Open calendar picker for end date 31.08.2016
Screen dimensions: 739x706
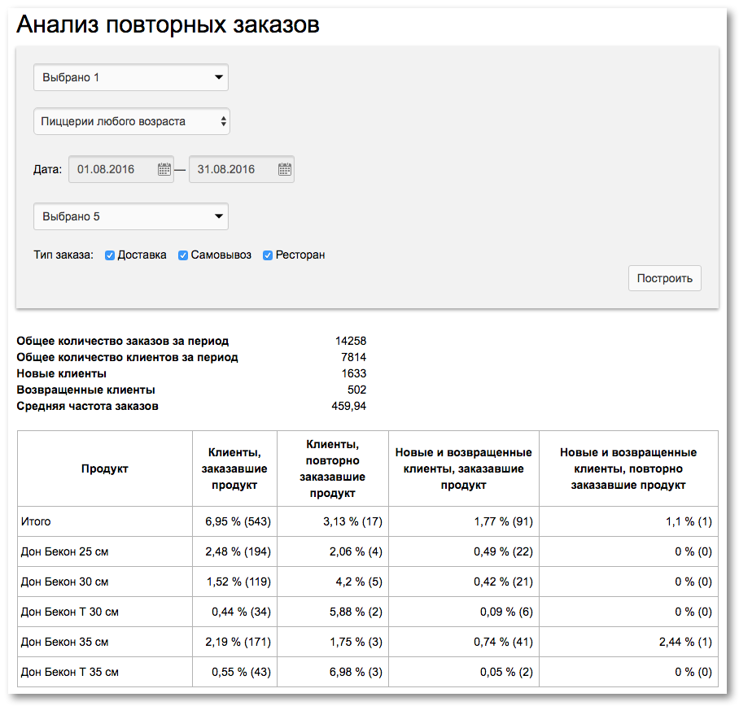pos(285,169)
